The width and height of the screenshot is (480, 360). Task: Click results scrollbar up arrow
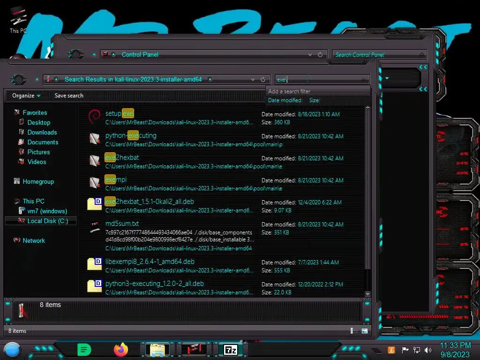point(367,108)
